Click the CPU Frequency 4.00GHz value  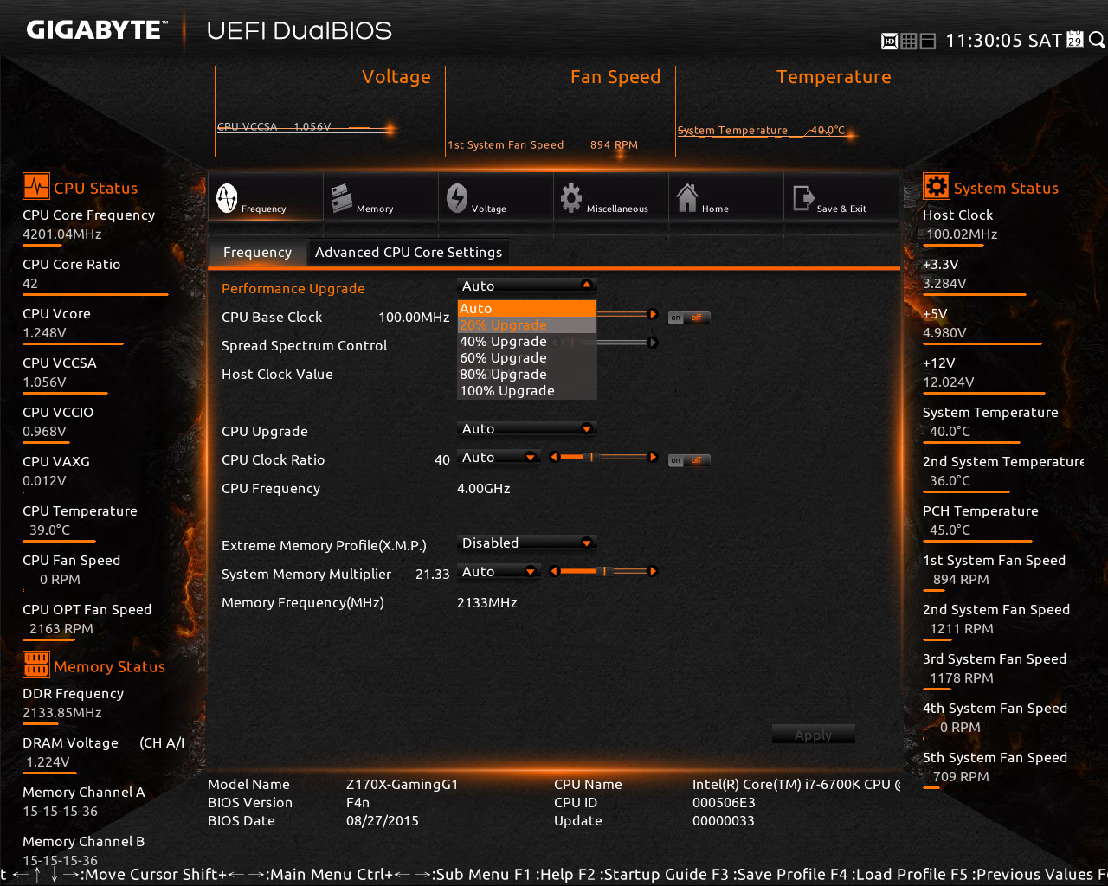tap(483, 488)
